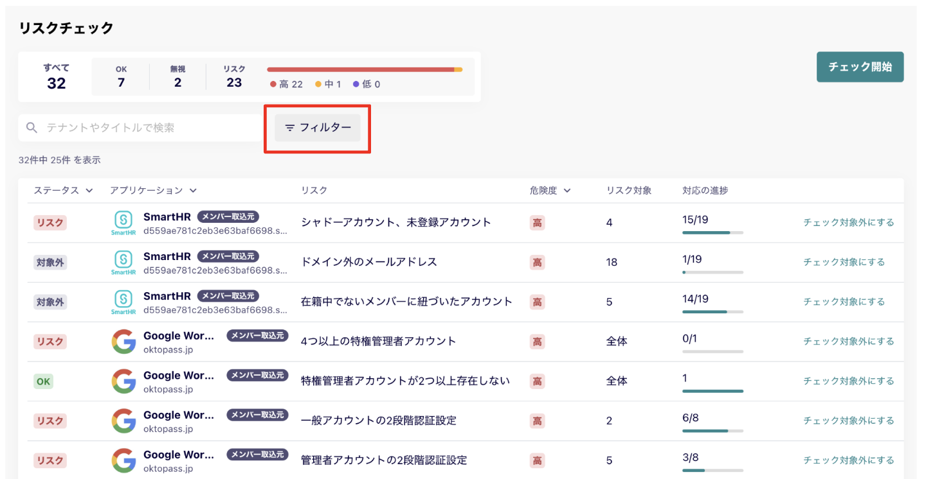Image resolution: width=926 pixels, height=479 pixels.
Task: Click the filter button next to search
Action: coord(318,128)
